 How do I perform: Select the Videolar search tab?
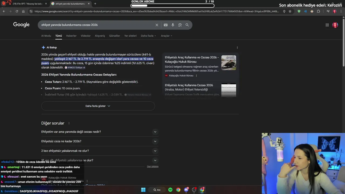click(86, 36)
